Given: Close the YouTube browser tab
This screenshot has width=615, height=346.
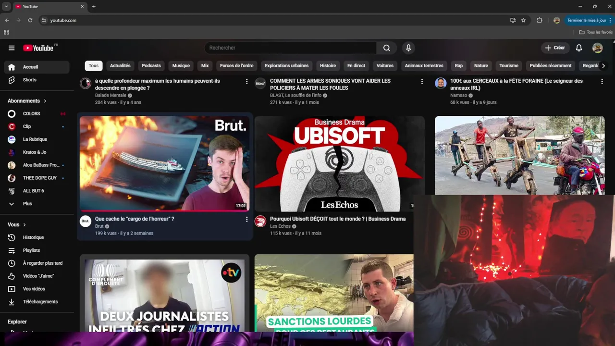Looking at the screenshot, I should coord(82,6).
